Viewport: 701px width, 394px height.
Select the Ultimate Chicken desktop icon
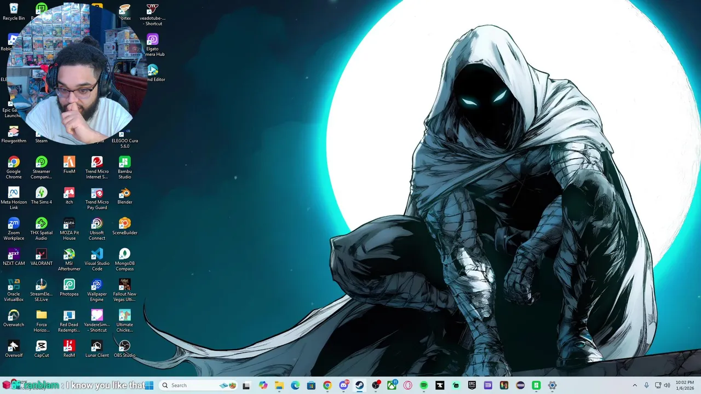pyautogui.click(x=125, y=321)
